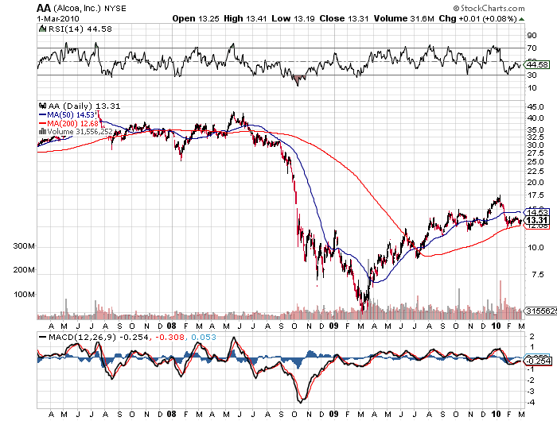Click the 17.5 label on the price axis
This screenshot has height=421, width=557.
click(x=536, y=195)
